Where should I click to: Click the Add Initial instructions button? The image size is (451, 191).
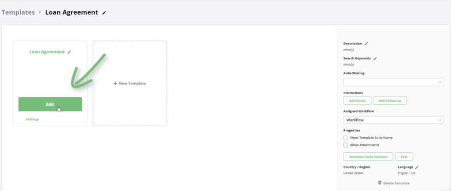(x=357, y=100)
